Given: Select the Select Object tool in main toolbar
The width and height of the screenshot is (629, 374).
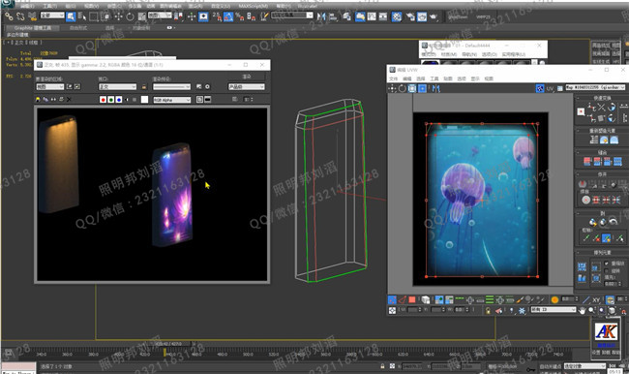Looking at the screenshot, I should [71, 16].
